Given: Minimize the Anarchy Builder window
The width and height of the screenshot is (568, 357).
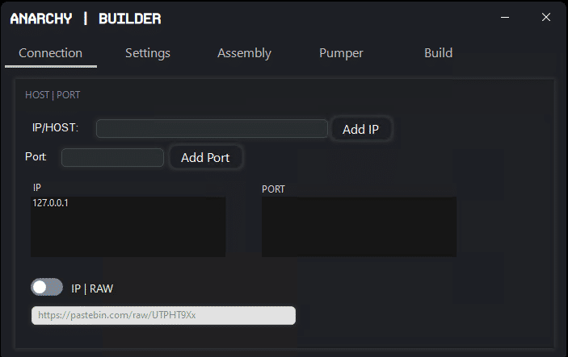Looking at the screenshot, I should point(505,17).
